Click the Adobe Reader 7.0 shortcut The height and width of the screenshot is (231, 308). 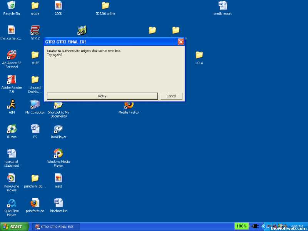pos(12,80)
